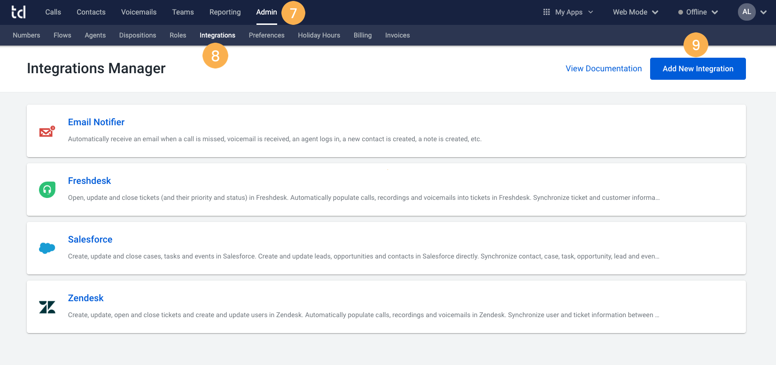Click the Salesforce description text
The image size is (776, 365).
click(364, 256)
